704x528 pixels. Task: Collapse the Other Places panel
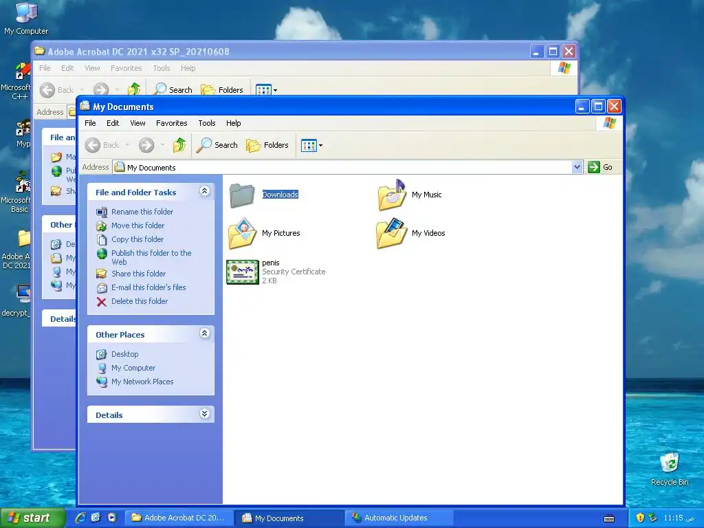pos(204,333)
